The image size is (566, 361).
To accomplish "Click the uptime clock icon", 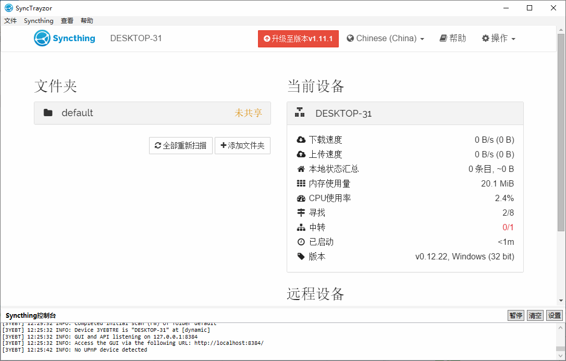I will [301, 242].
